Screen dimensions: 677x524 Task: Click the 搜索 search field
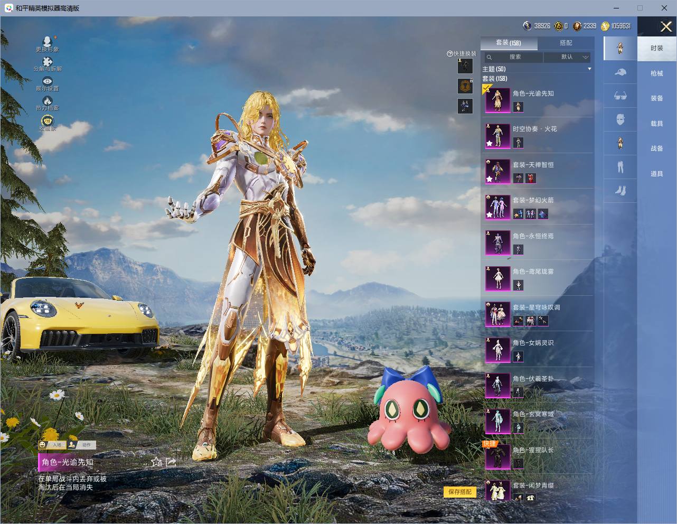click(x=513, y=57)
